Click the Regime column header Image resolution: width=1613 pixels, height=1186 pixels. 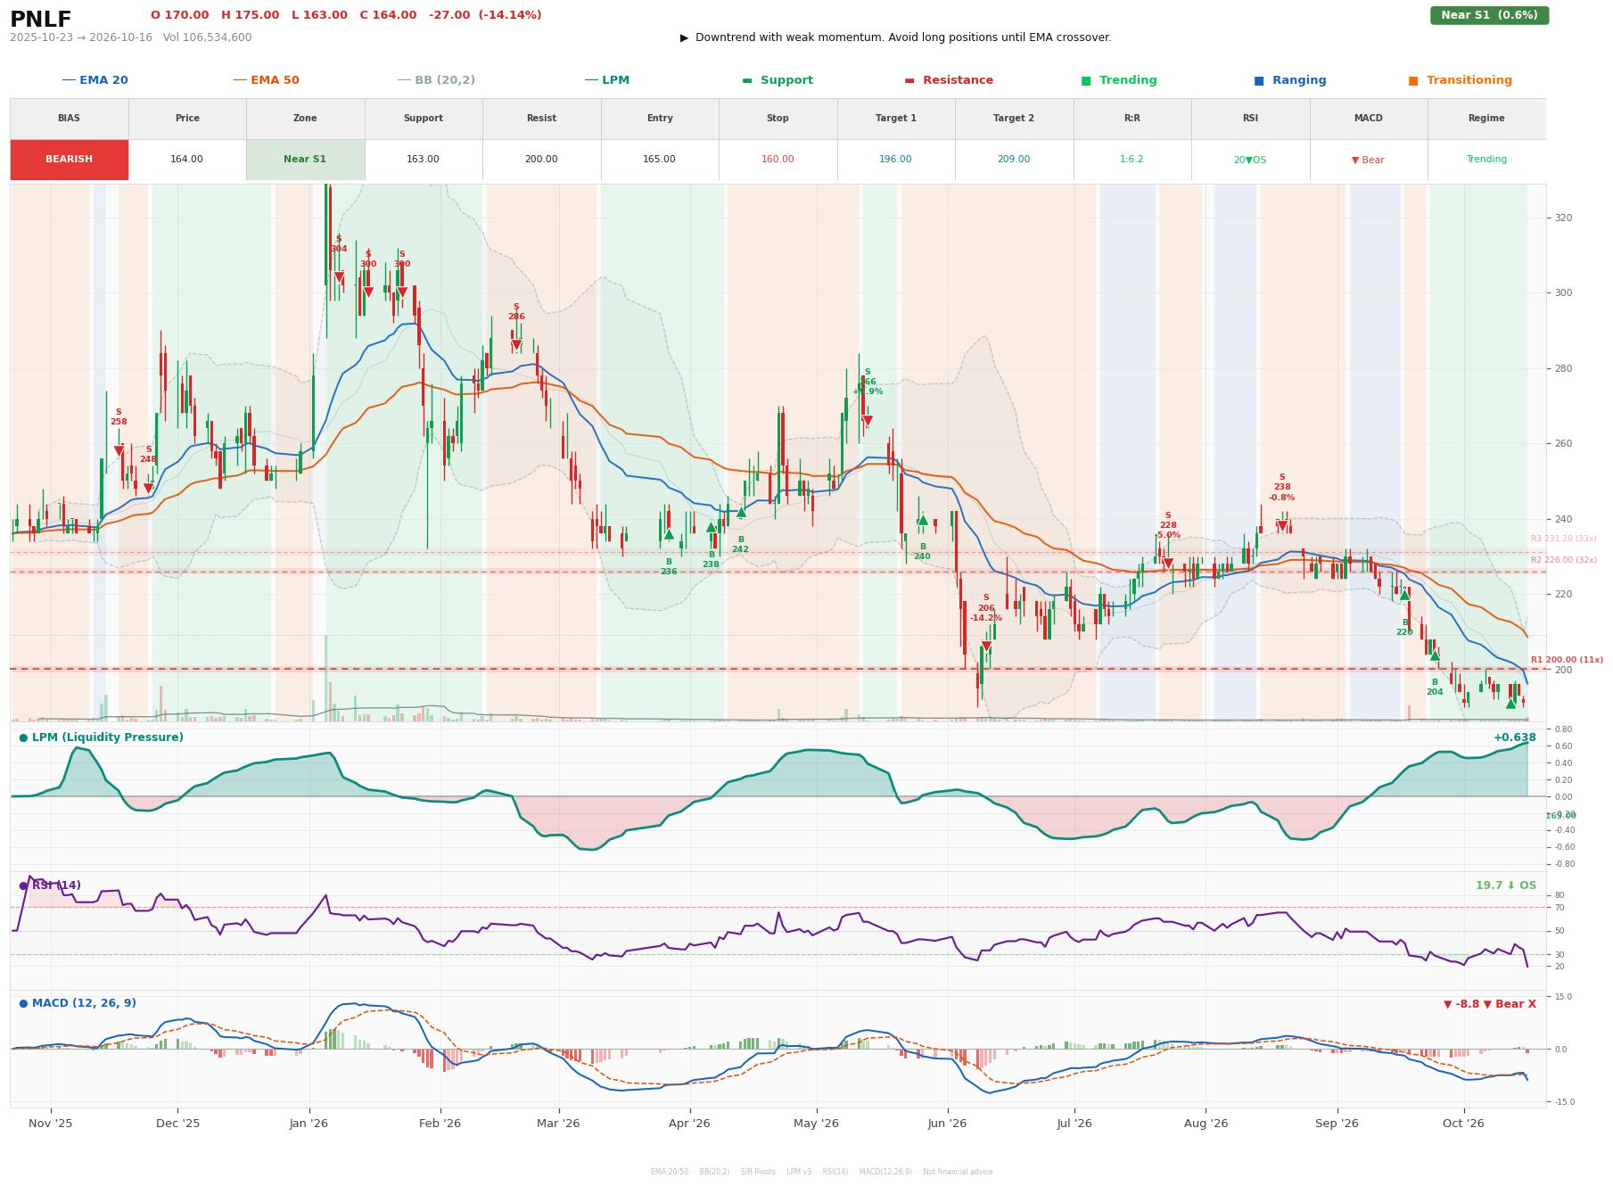1486,119
